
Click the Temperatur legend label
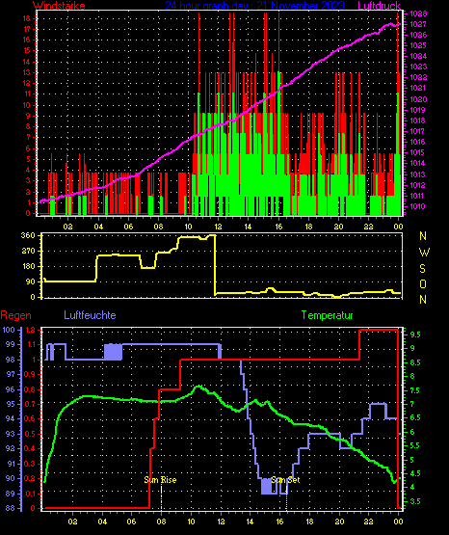point(327,315)
